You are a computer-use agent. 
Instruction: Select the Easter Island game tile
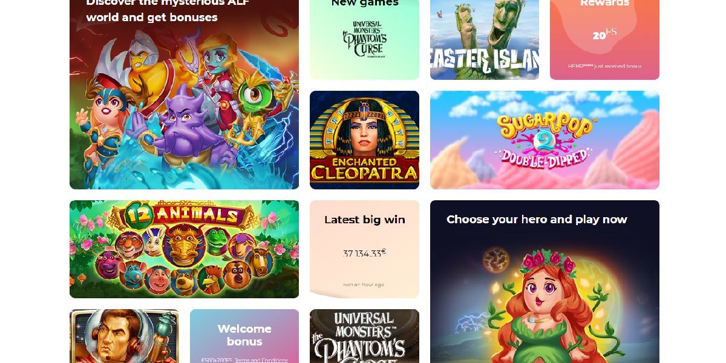pyautogui.click(x=485, y=39)
